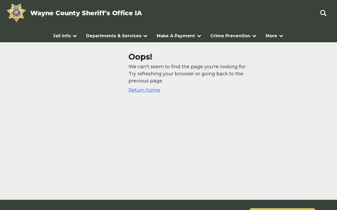Follow the Return home link
The image size is (337, 210).
(144, 90)
